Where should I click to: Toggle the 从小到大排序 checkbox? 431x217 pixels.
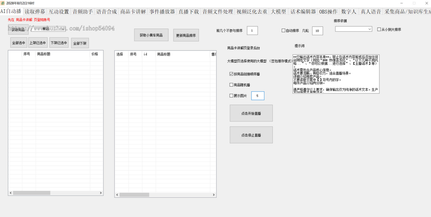click(x=379, y=29)
